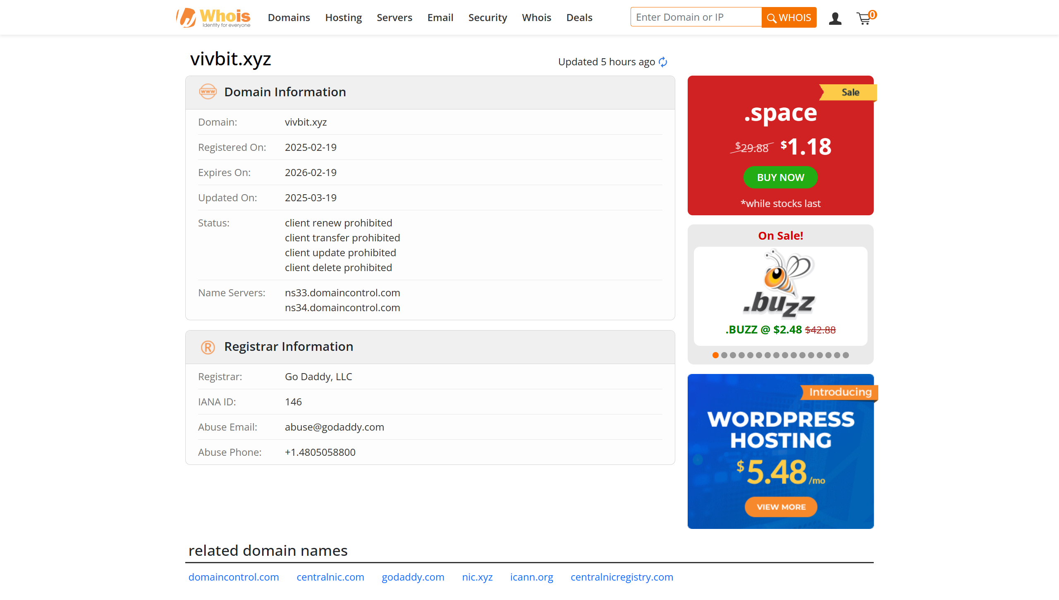
Task: Open the Domains menu
Action: point(289,17)
